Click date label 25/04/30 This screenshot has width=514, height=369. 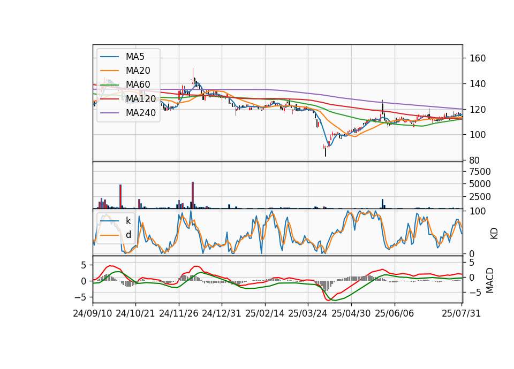[x=351, y=313]
